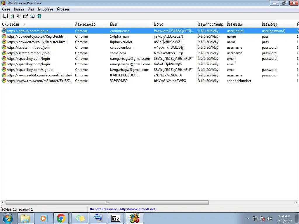299x224 pixels.
Task: Click the password cell bHVm3N24idbZWPX
Action: 170,80
